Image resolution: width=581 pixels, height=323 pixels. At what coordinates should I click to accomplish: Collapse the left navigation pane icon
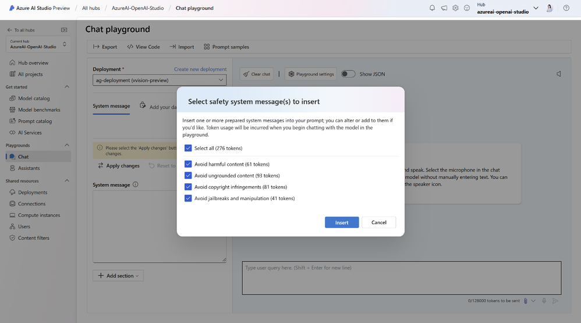click(x=64, y=30)
